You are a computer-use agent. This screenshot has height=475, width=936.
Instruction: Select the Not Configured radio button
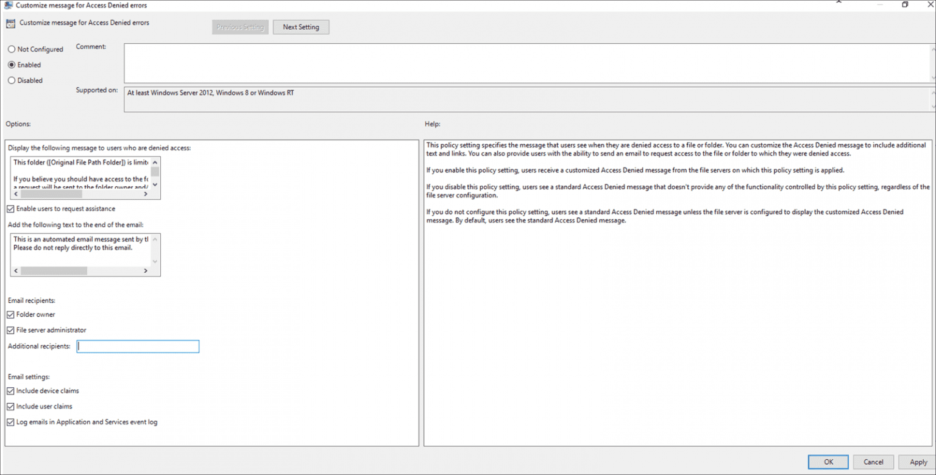pos(10,49)
